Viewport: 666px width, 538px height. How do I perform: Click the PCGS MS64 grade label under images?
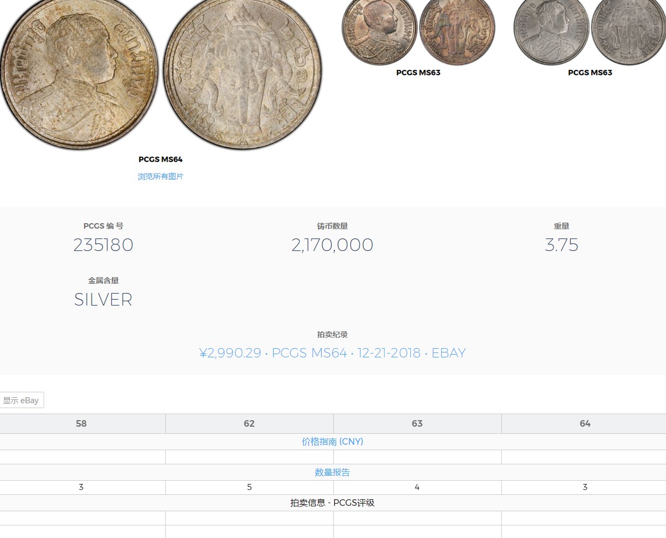pyautogui.click(x=161, y=159)
